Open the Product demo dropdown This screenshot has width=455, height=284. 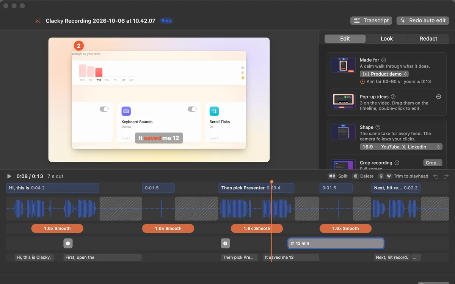tap(384, 74)
